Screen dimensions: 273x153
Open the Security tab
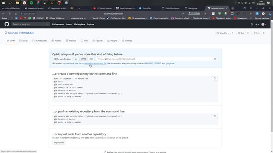click(x=98, y=41)
